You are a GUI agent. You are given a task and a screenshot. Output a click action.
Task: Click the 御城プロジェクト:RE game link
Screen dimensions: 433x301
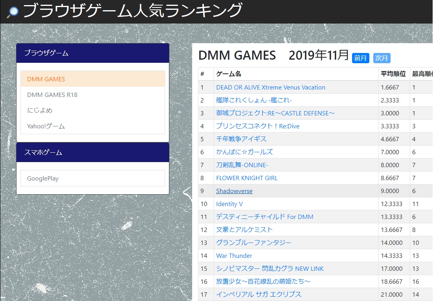pyautogui.click(x=275, y=113)
